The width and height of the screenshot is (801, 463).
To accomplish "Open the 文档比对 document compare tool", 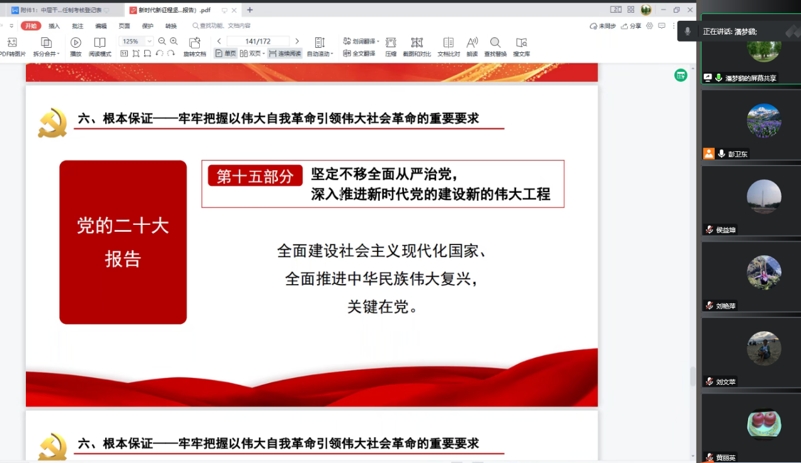I will click(449, 43).
